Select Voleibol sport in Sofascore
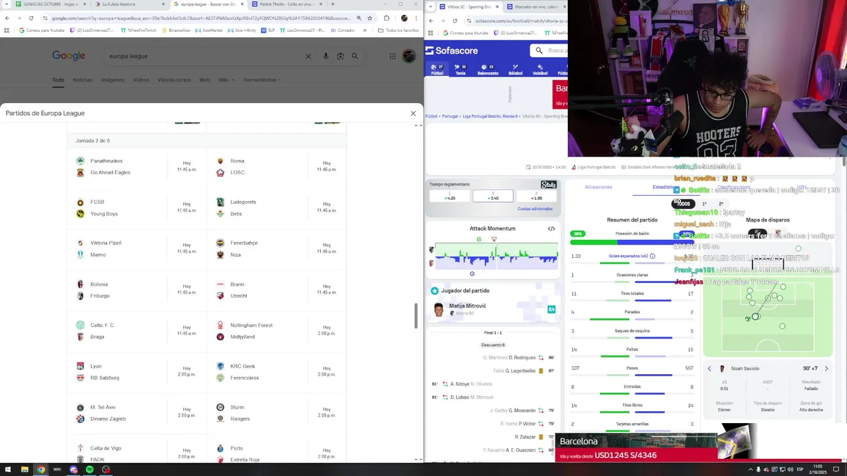Viewport: 847px width, 476px height. click(x=540, y=69)
